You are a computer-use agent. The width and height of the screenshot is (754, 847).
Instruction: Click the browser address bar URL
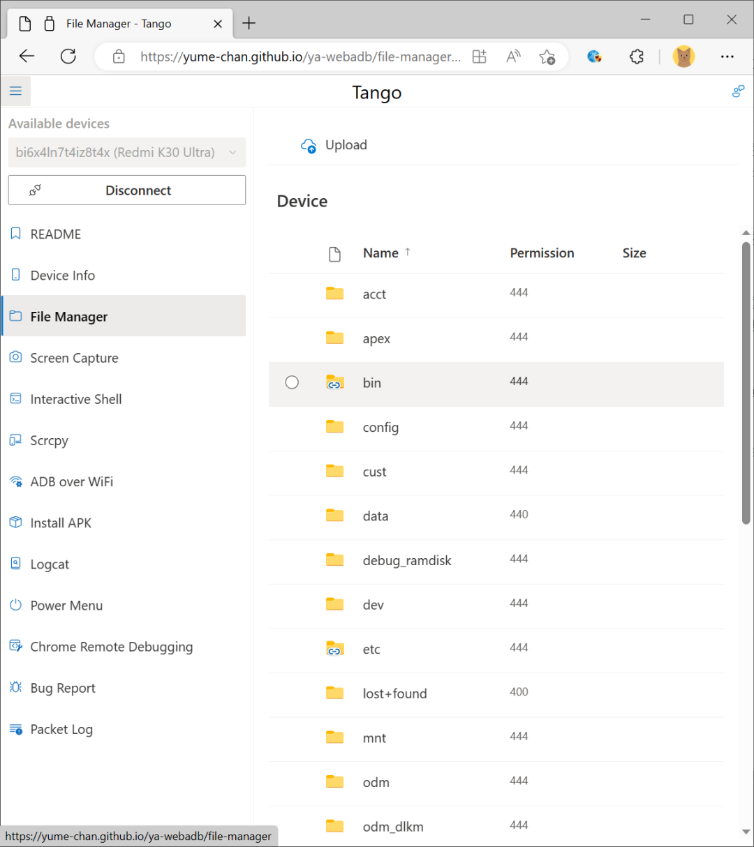coord(300,57)
